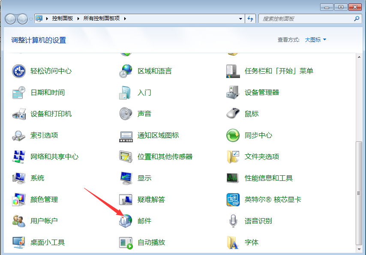This screenshot has height=255, width=366.
Task: Open the 英特尔 核芯显卡 icon
Action: click(233, 200)
